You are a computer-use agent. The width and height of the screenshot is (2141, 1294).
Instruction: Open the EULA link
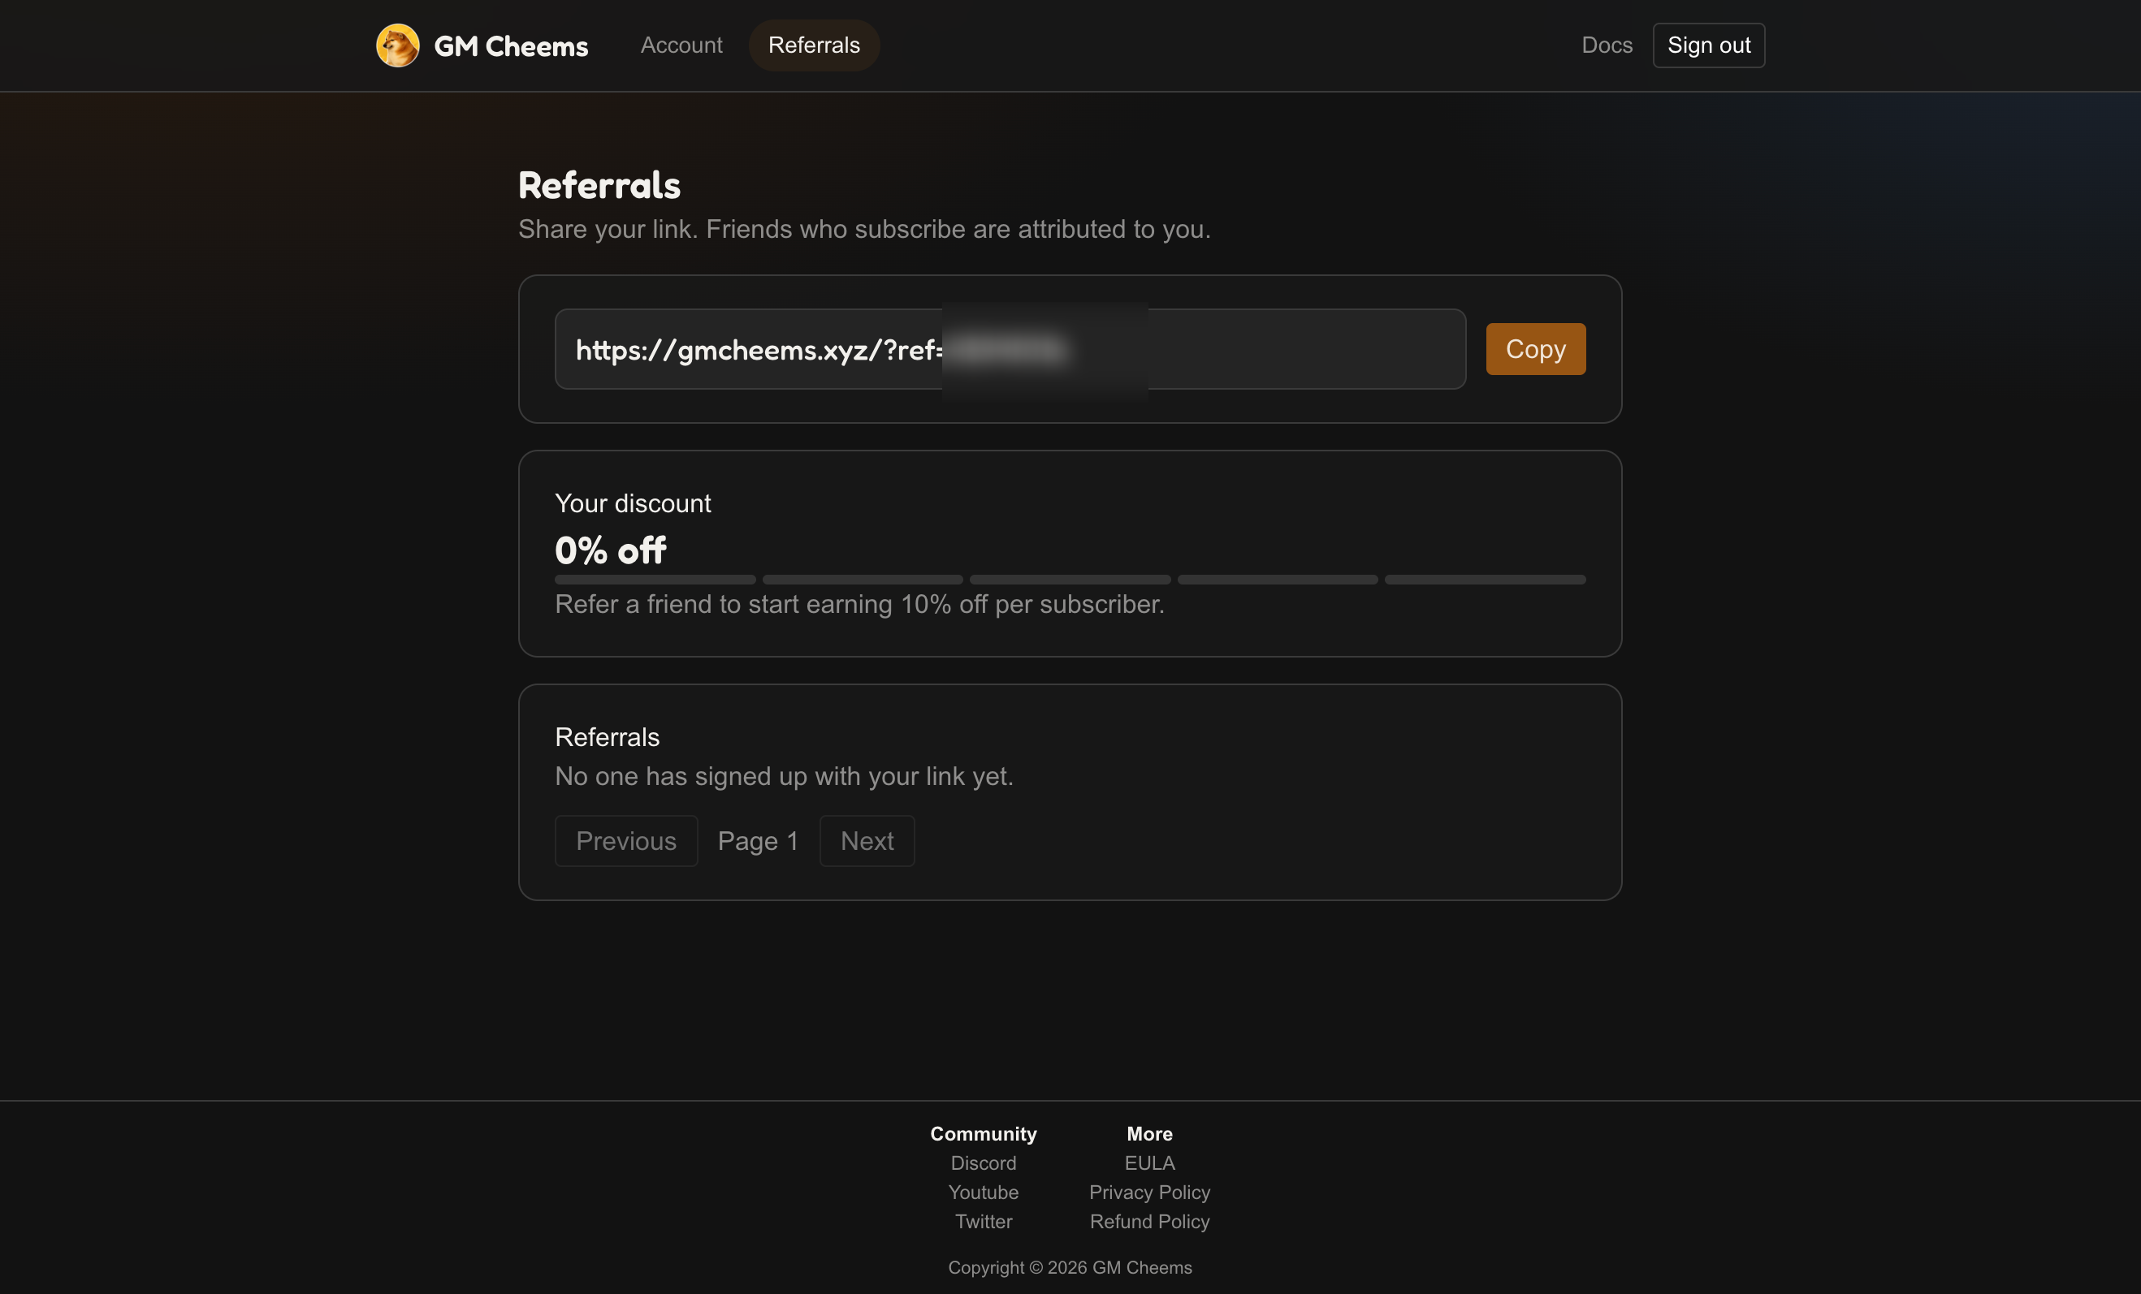pyautogui.click(x=1148, y=1162)
